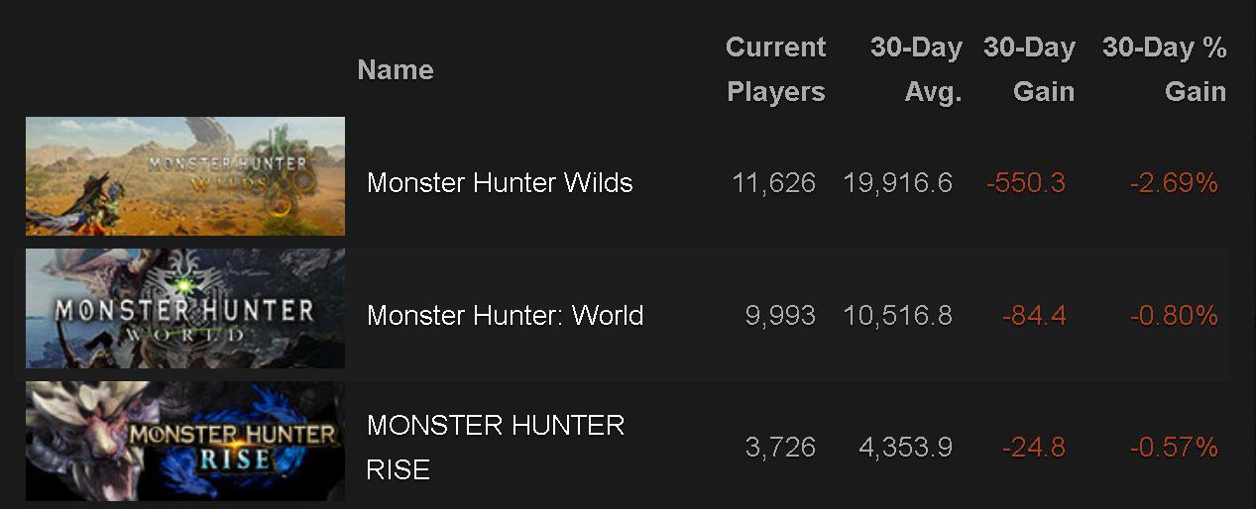Click the 10,516.8 average for World
1256x509 pixels.
(x=897, y=316)
